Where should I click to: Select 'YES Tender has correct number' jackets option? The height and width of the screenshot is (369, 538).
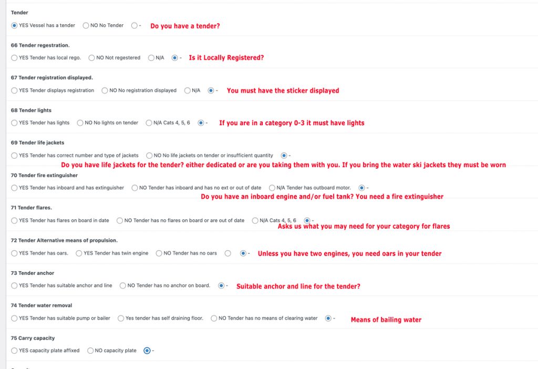(14, 156)
